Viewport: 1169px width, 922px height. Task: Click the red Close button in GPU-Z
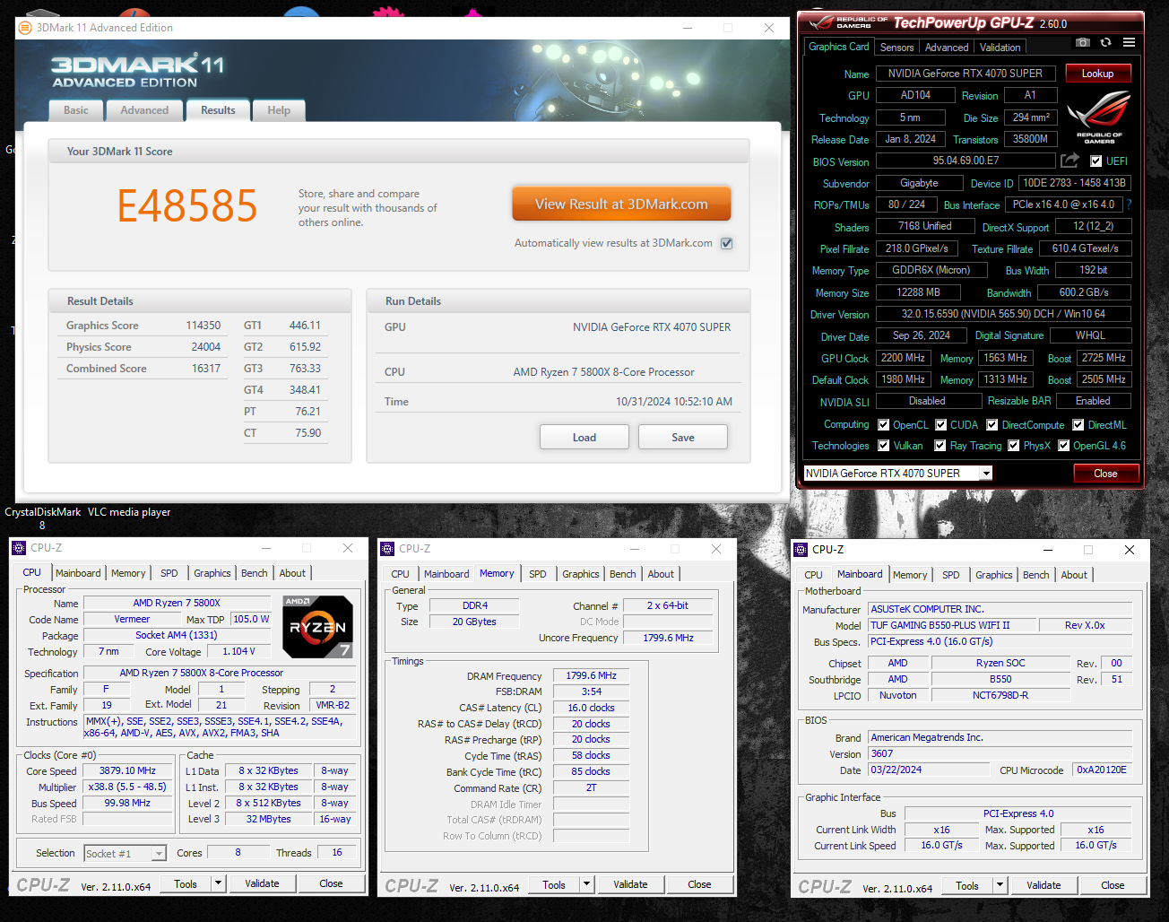pos(1105,474)
